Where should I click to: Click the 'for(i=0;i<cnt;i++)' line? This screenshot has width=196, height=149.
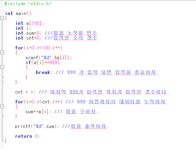39,102
